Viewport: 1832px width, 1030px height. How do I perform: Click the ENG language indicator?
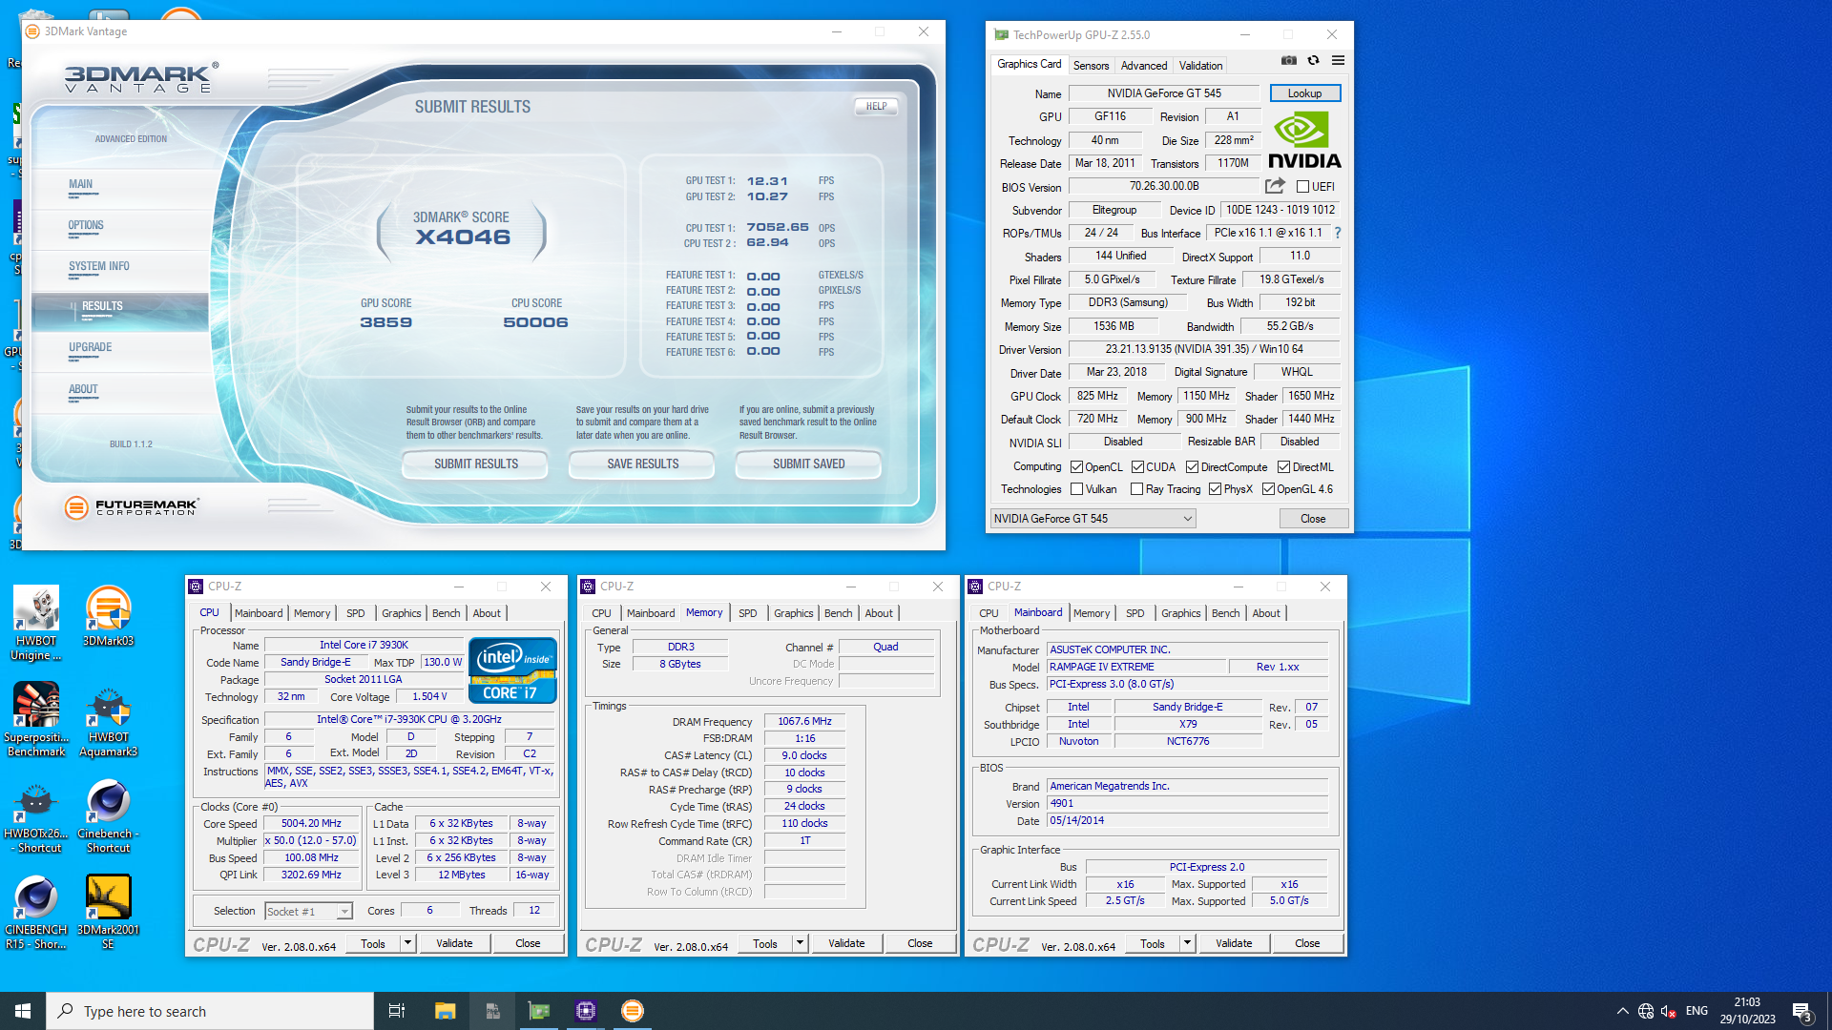1697,1011
